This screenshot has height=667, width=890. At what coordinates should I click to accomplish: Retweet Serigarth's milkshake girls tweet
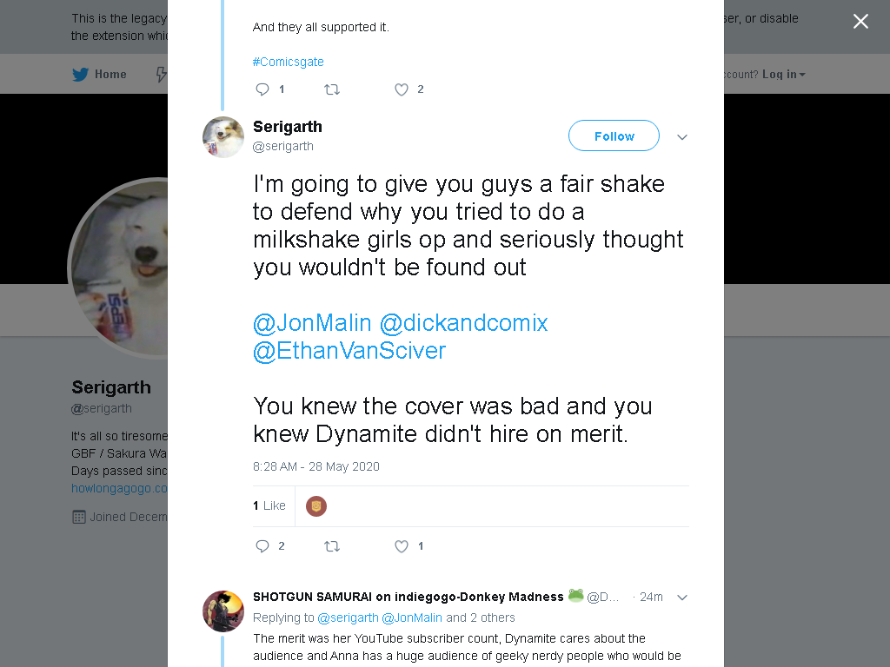[332, 546]
